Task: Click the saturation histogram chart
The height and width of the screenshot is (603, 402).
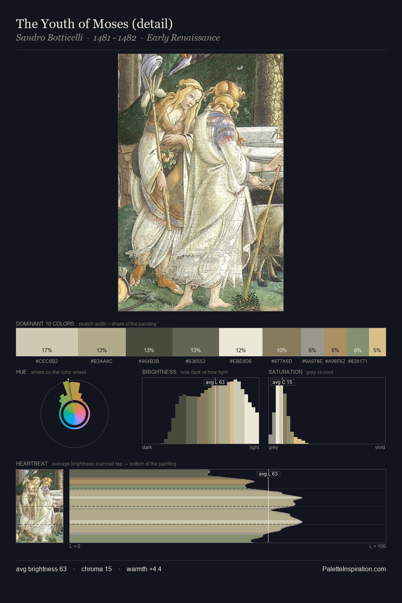Action: 327,411
